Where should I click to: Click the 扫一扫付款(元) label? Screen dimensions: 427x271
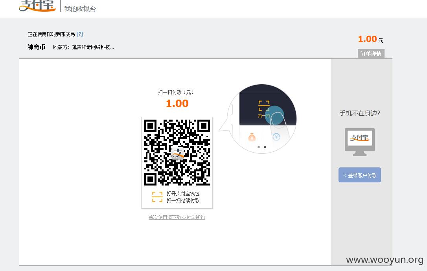pyautogui.click(x=176, y=92)
